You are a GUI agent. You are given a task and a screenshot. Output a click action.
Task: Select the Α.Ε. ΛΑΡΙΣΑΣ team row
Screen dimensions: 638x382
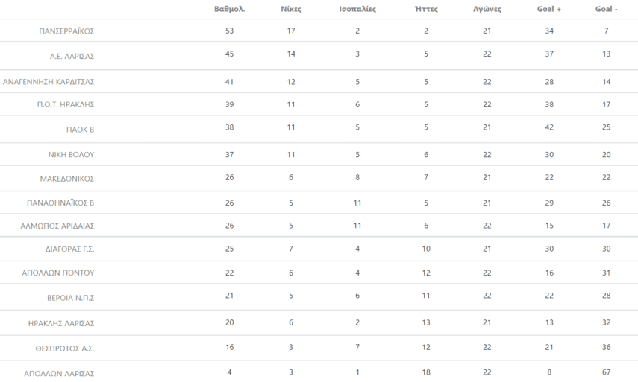coord(72,56)
